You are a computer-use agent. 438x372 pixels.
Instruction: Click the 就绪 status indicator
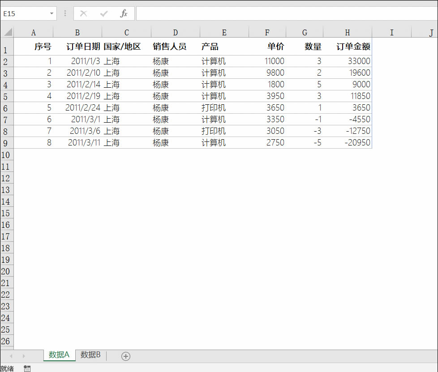tap(7, 368)
